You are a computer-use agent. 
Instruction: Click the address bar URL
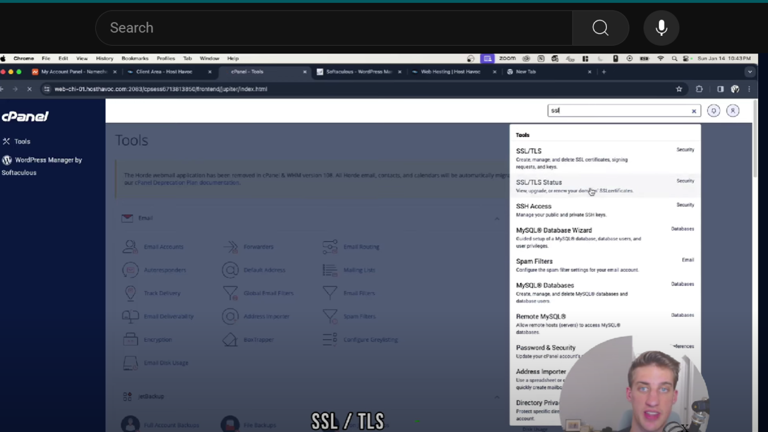[x=161, y=89]
